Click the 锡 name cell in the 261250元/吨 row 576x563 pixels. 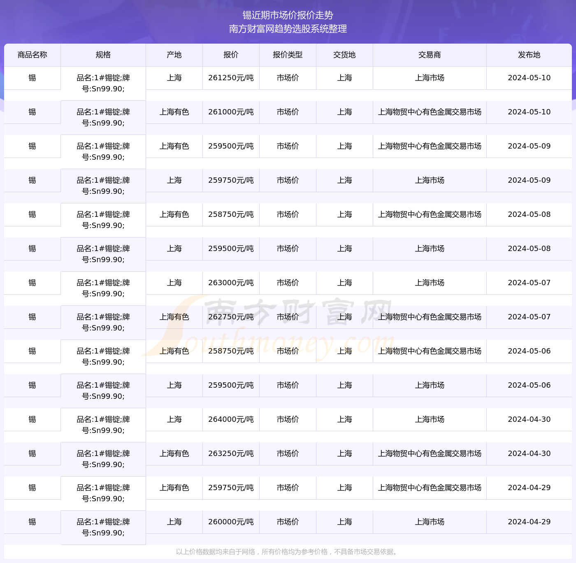tap(33, 78)
